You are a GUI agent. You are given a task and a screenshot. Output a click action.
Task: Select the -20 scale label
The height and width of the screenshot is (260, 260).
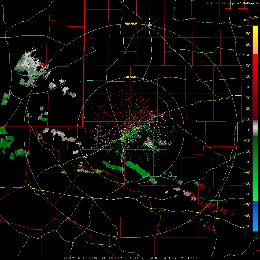click(x=247, y=151)
